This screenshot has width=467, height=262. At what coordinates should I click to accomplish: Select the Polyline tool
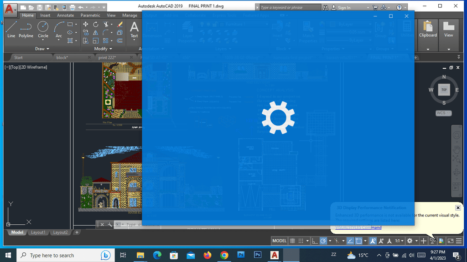coord(26,30)
